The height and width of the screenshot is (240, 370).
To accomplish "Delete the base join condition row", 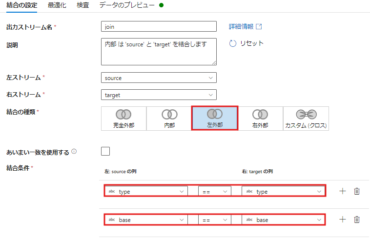I will 357,220.
